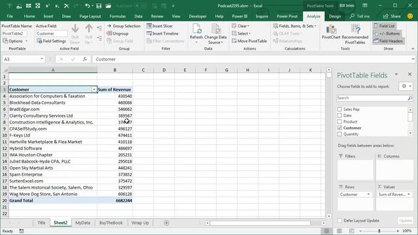
Task: Toggle the +/- Buttons display
Action: pyautogui.click(x=387, y=33)
